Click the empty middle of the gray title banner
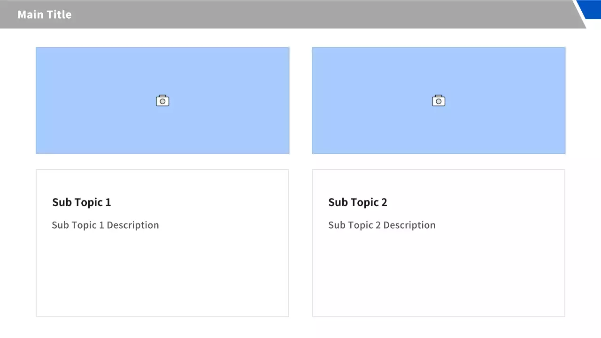This screenshot has height=338, width=601. point(300,15)
